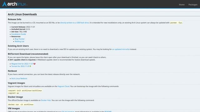Follow the 'an updated mirrorlist' link

[121, 49]
